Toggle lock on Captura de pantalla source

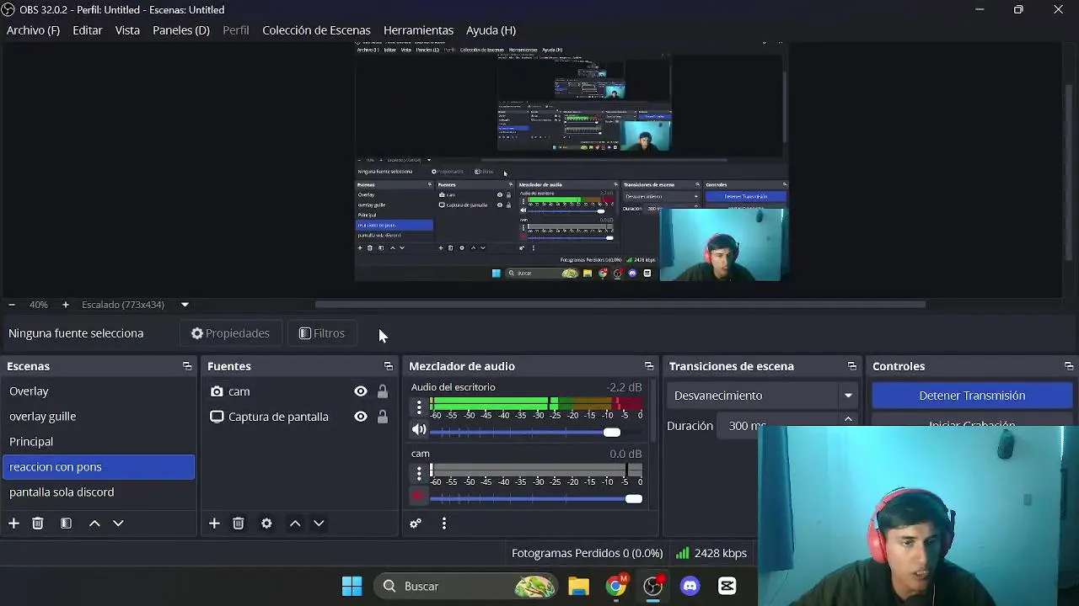(x=383, y=417)
